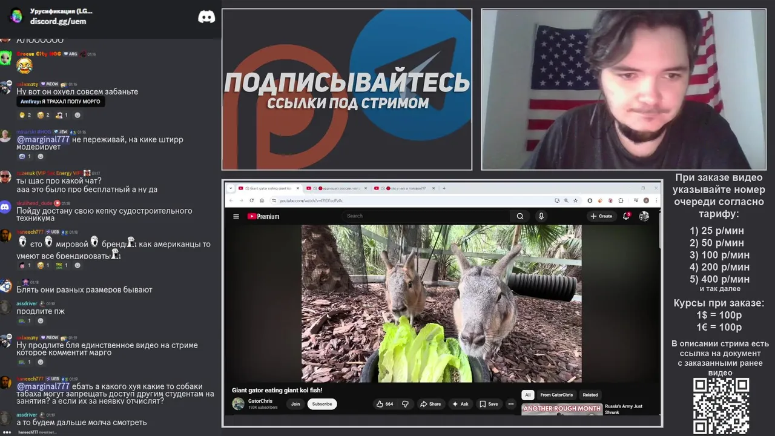
Task: Like the video with 664 likes
Action: pos(384,404)
